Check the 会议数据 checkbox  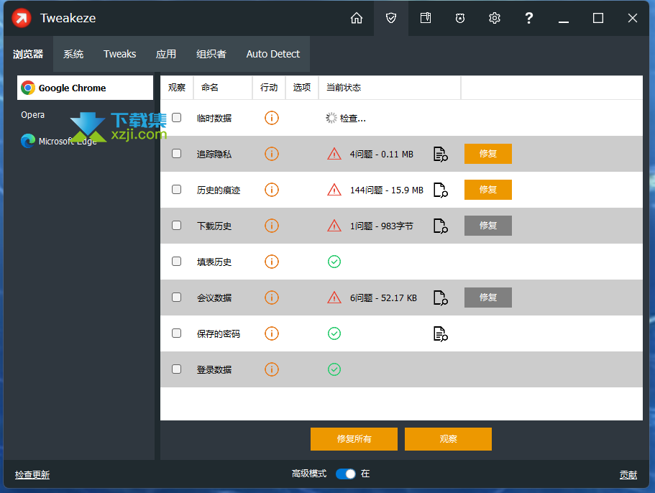[x=177, y=298]
